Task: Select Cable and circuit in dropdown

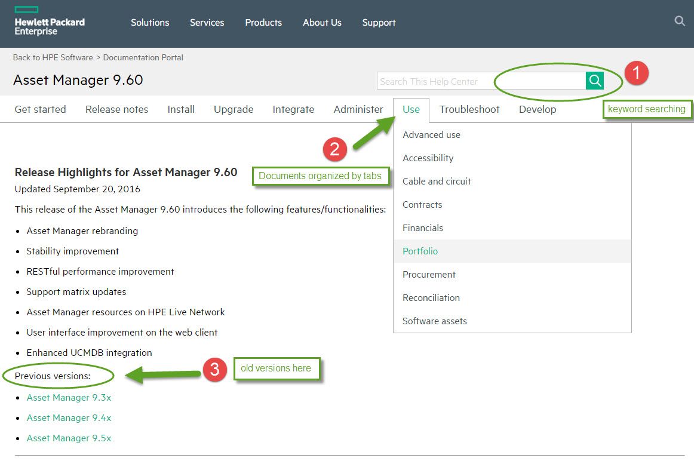Action: pos(512,182)
